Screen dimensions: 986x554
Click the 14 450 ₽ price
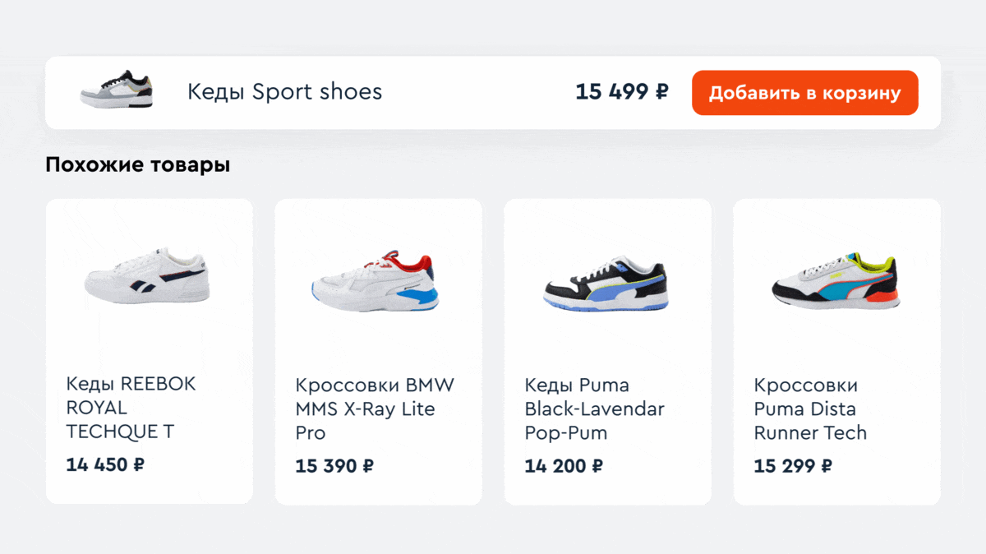point(105,464)
